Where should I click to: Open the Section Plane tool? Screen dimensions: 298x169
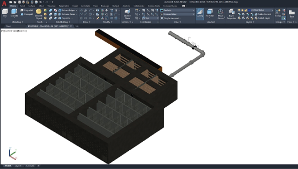point(127,14)
